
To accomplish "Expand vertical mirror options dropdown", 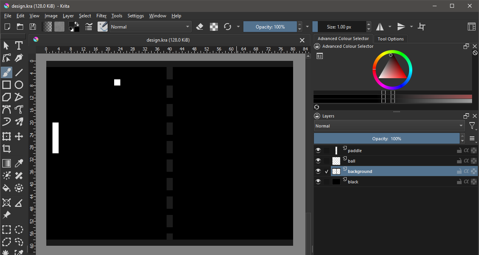I will click(412, 27).
